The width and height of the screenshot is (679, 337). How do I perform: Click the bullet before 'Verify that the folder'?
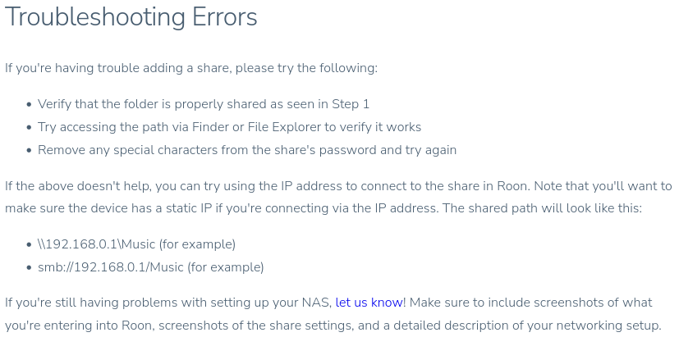(29, 105)
